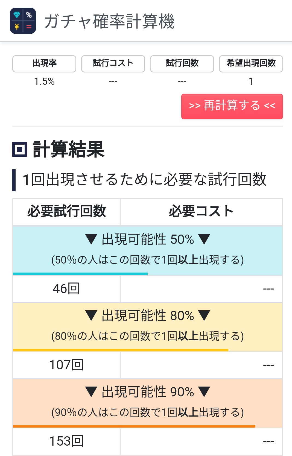This screenshot has width=292, height=456.
Task: Click the cyan 50% progress bar
Action: click(80, 274)
